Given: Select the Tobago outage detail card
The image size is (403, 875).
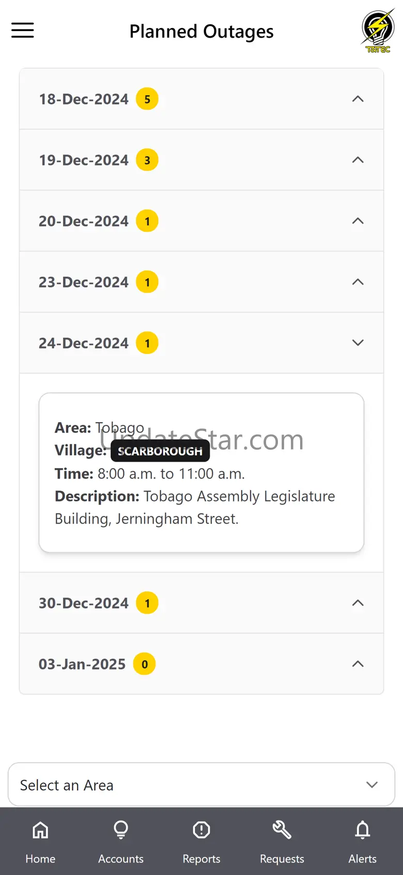Looking at the screenshot, I should coord(202,472).
